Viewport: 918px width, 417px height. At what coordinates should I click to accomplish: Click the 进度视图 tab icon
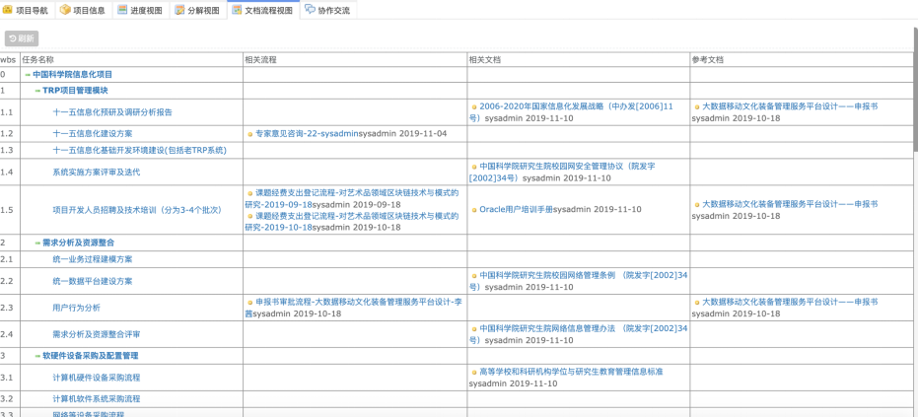coord(122,10)
